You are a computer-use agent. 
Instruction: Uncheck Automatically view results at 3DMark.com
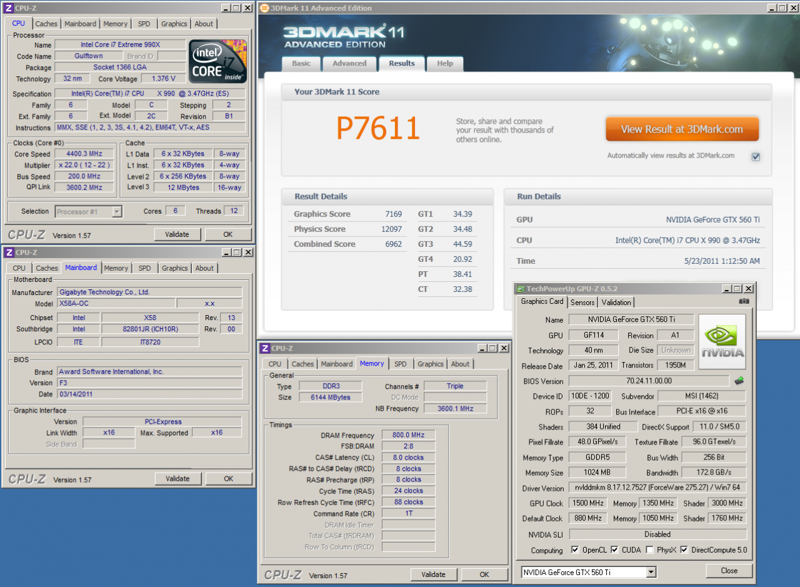(756, 156)
